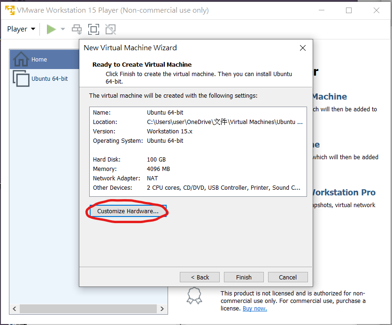The width and height of the screenshot is (392, 325).
Task: Open the Player dropdown menu
Action: (21, 29)
